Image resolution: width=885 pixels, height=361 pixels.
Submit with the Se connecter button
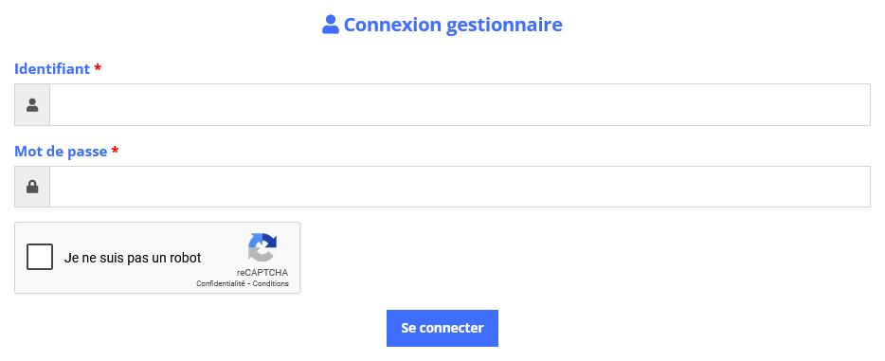click(x=442, y=328)
